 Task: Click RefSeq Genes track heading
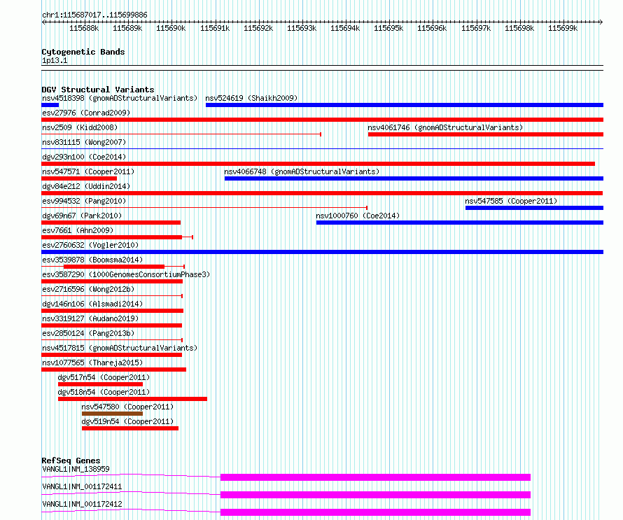[x=71, y=461]
